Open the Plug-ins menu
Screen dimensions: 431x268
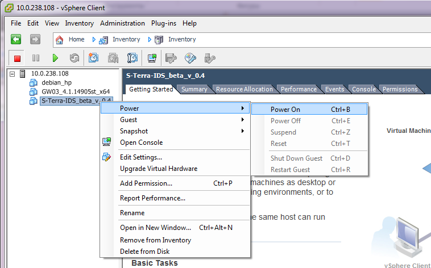tap(164, 23)
